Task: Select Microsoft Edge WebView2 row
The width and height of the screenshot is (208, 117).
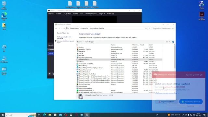Action: pos(119,68)
